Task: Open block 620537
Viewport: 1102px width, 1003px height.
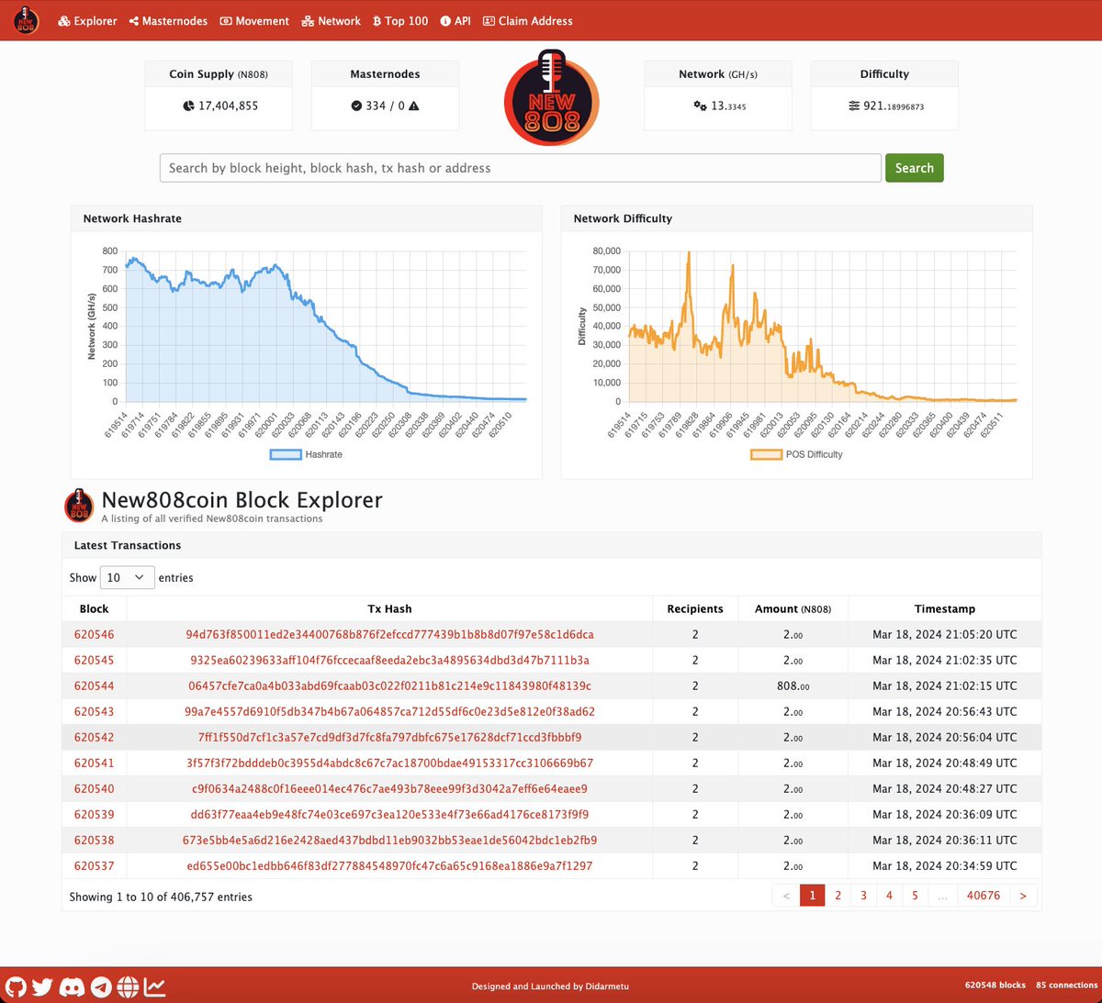Action: click(x=95, y=865)
